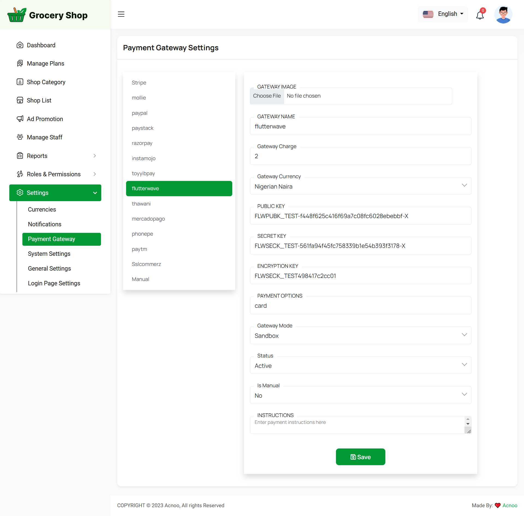Click the Shop List store icon

[20, 100]
